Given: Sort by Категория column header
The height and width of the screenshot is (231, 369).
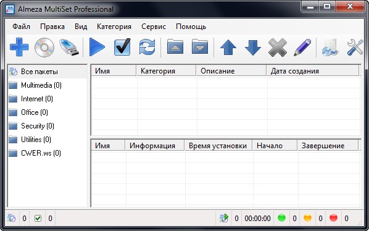Looking at the screenshot, I should pos(166,71).
